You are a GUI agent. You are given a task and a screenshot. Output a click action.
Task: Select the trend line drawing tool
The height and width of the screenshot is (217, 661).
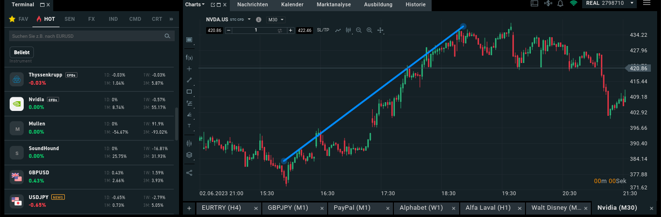(189, 80)
